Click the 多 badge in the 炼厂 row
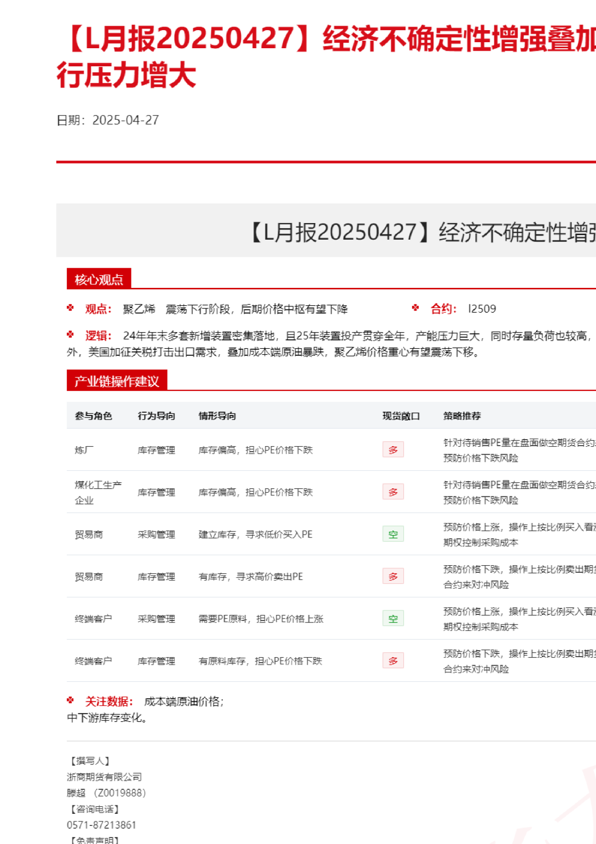The width and height of the screenshot is (596, 844). (393, 450)
